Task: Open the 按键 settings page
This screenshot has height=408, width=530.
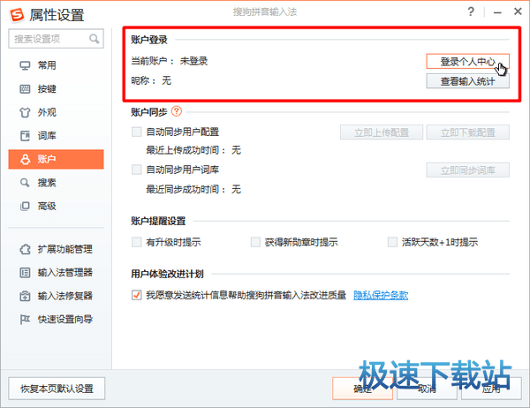Action: 57,89
